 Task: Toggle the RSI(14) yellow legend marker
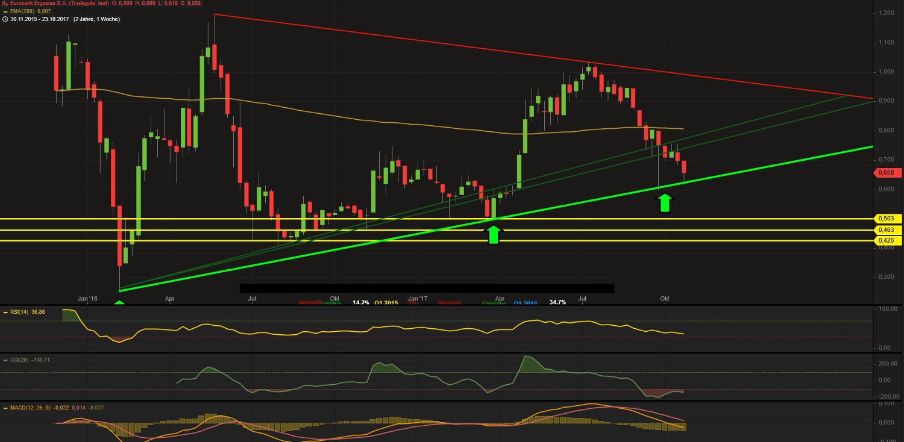pos(5,312)
